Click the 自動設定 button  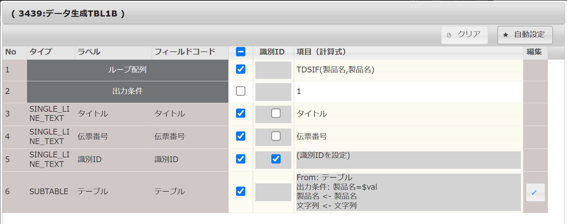pos(525,35)
